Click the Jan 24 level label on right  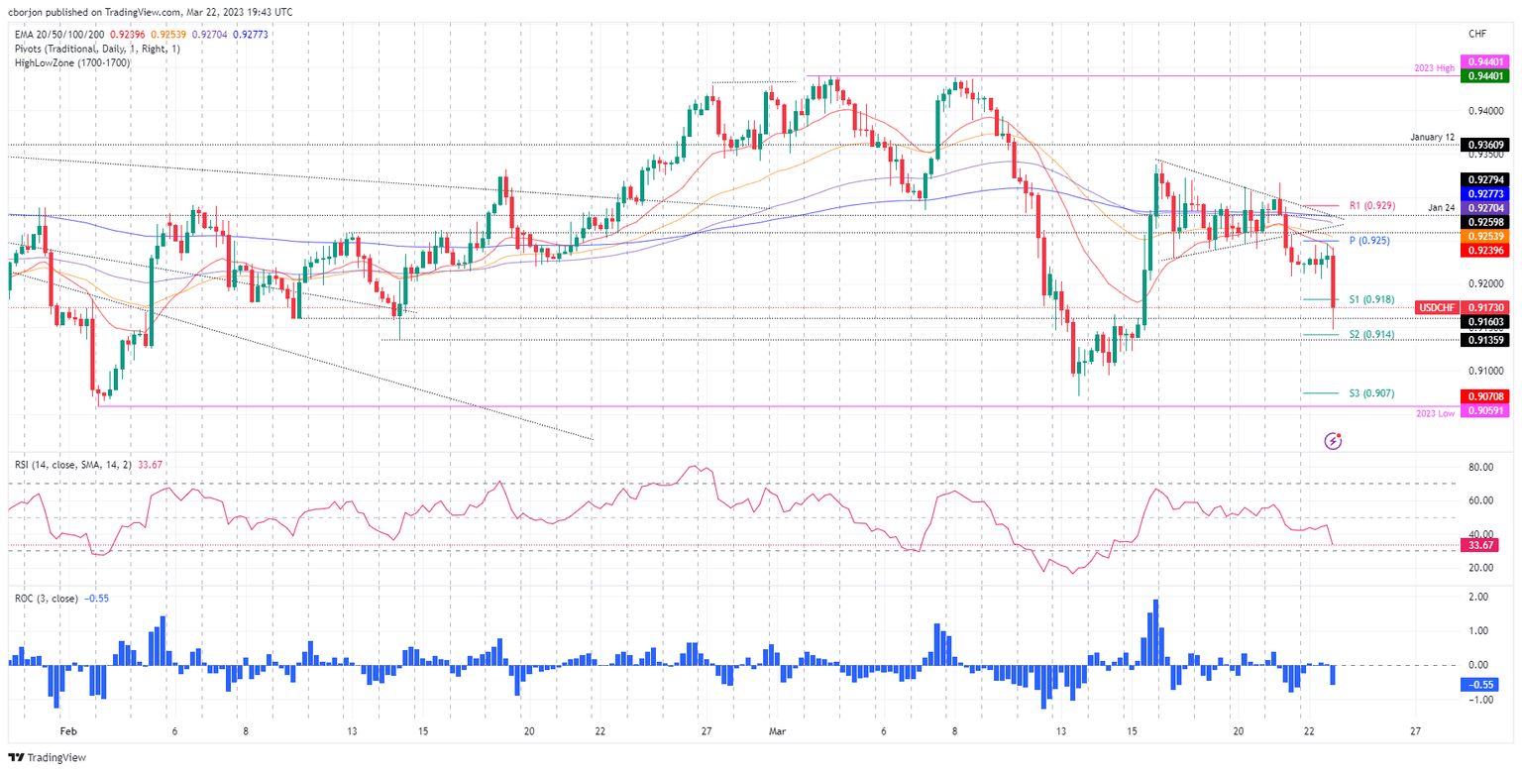pyautogui.click(x=1441, y=208)
